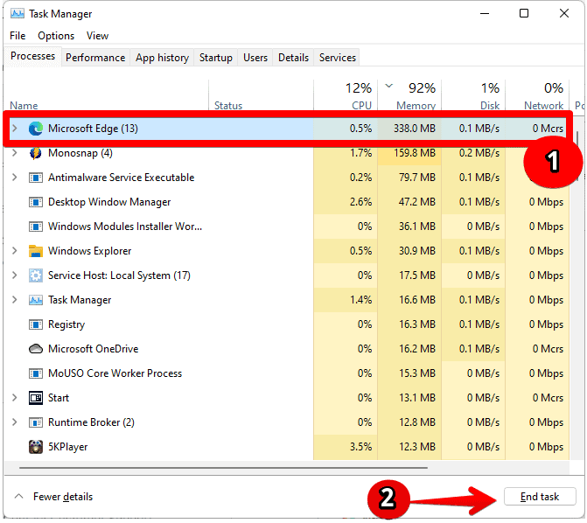Viewport: 587px width, 523px height.
Task: Click the Service Host gear icon
Action: (x=36, y=275)
